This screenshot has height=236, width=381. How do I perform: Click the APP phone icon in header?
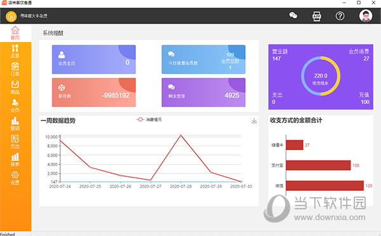pyautogui.click(x=317, y=17)
